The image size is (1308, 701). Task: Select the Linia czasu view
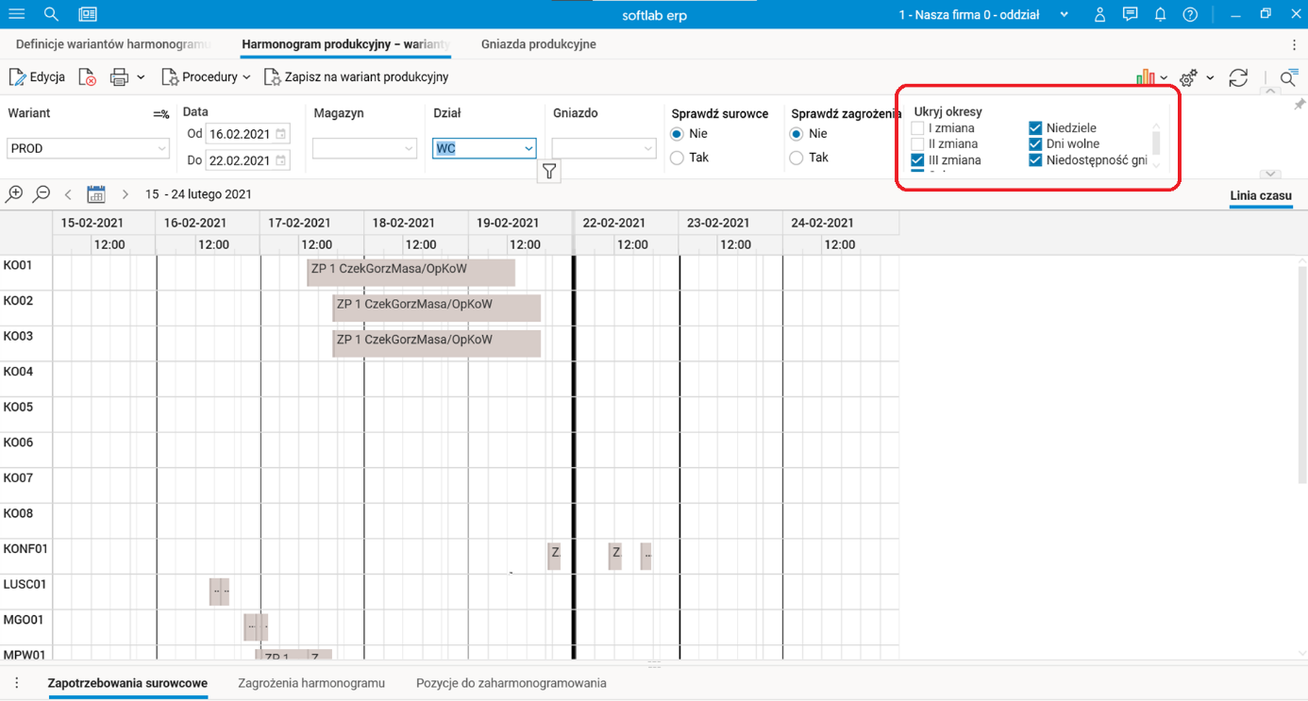(x=1261, y=196)
